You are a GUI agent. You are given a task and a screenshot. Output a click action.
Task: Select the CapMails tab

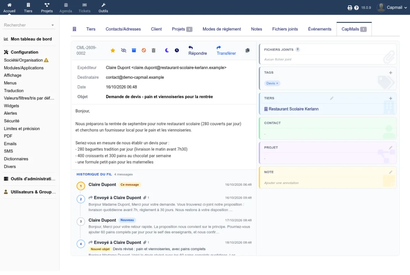pyautogui.click(x=354, y=29)
